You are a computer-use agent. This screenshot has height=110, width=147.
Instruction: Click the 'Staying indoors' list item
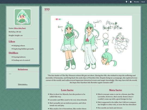[x=19, y=57]
